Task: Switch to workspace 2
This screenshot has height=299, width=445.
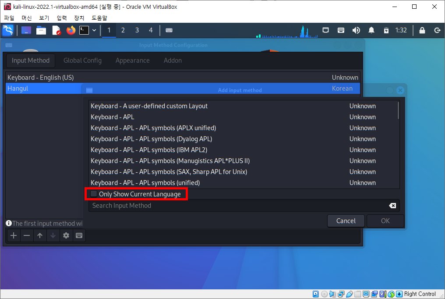Action: (123, 30)
